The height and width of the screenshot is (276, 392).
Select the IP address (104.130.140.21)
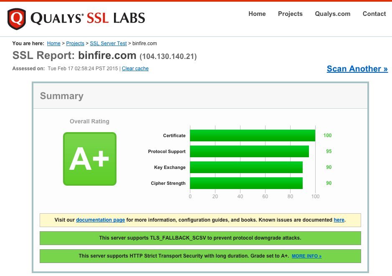[168, 56]
